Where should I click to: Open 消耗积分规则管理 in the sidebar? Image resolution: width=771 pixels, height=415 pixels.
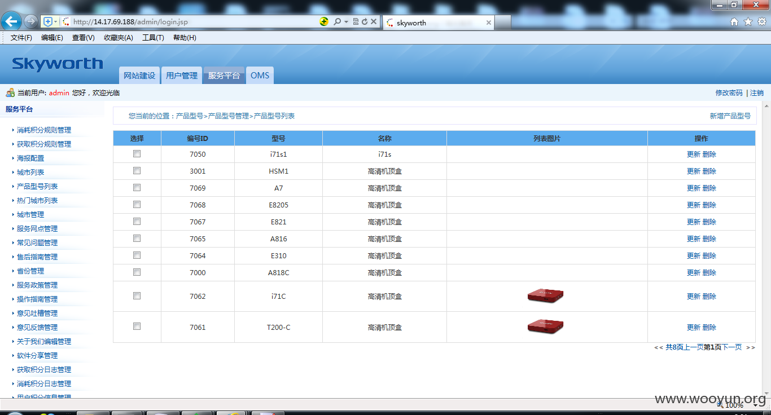click(44, 130)
